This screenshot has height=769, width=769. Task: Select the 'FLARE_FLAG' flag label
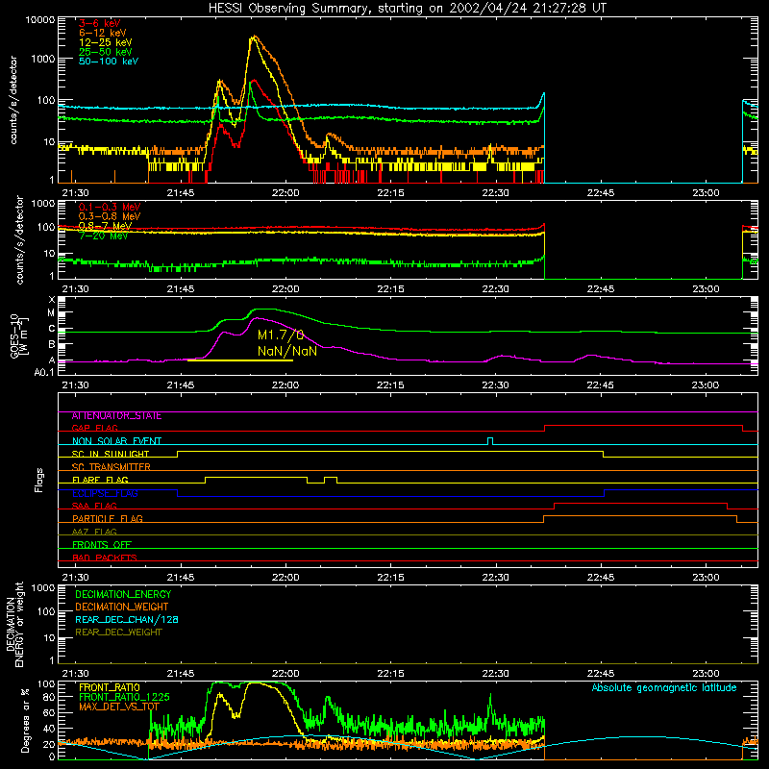click(x=100, y=480)
